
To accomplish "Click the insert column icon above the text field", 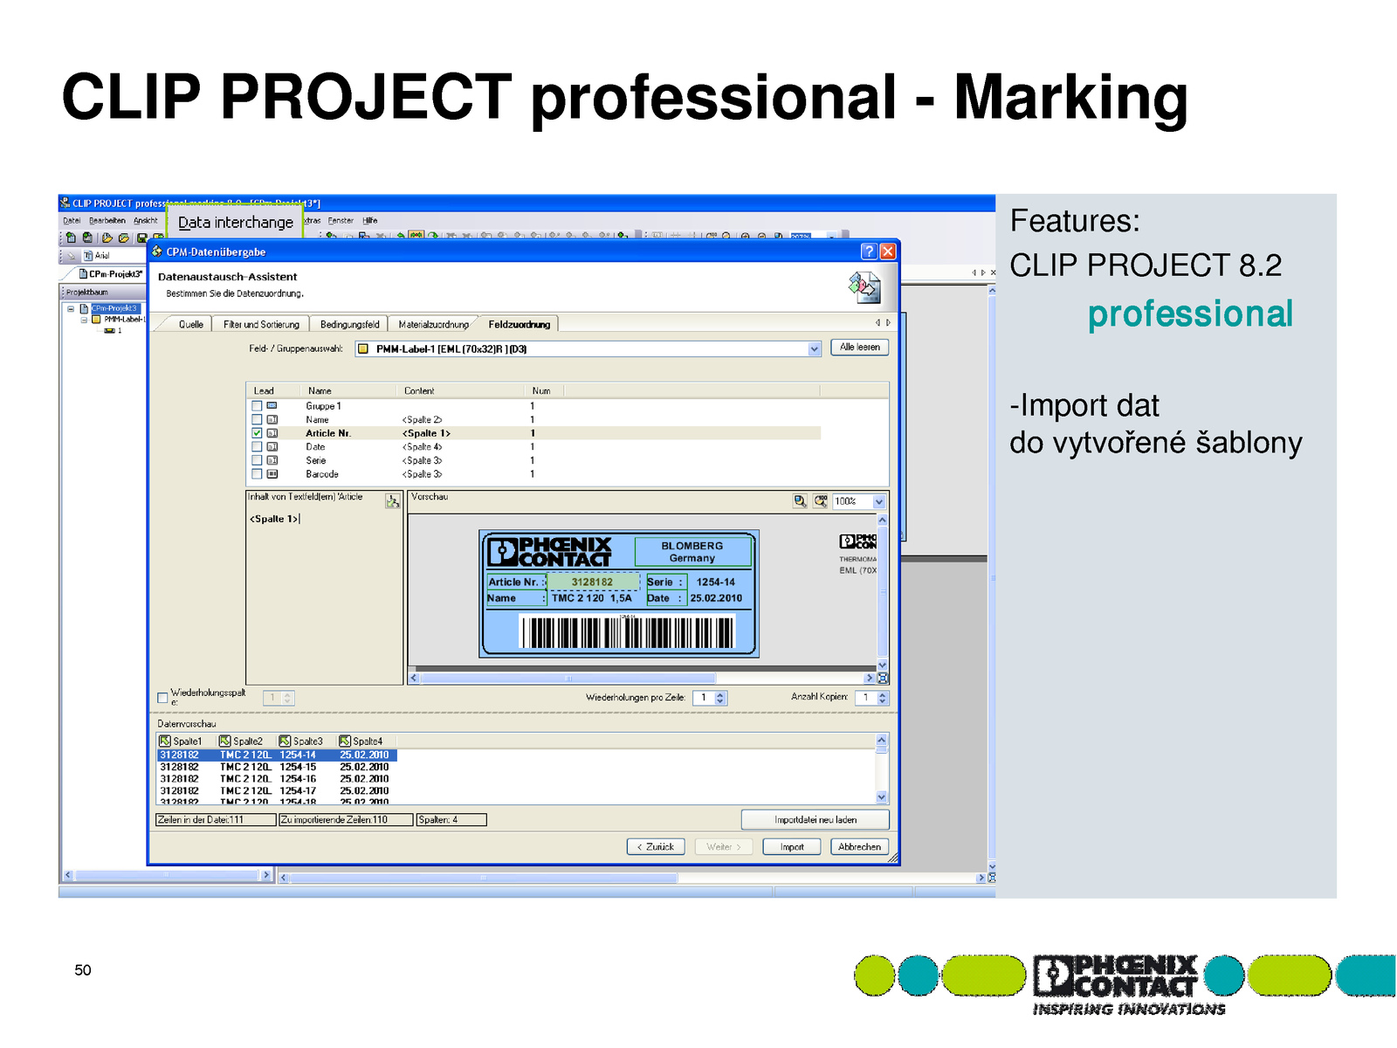I will [393, 501].
